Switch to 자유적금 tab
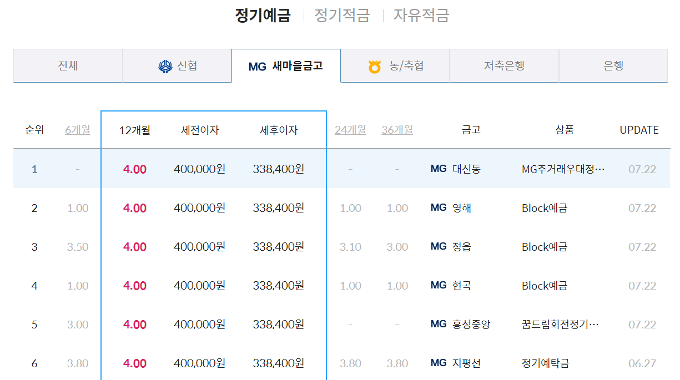680x380 pixels. coord(421,15)
